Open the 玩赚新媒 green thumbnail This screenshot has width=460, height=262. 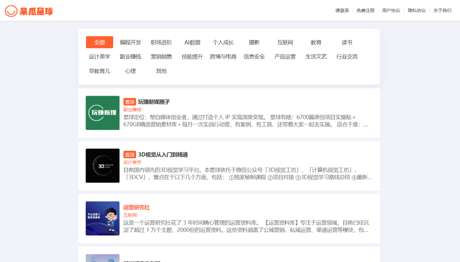[x=103, y=113]
